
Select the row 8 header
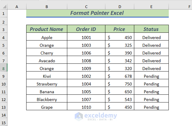(4, 68)
